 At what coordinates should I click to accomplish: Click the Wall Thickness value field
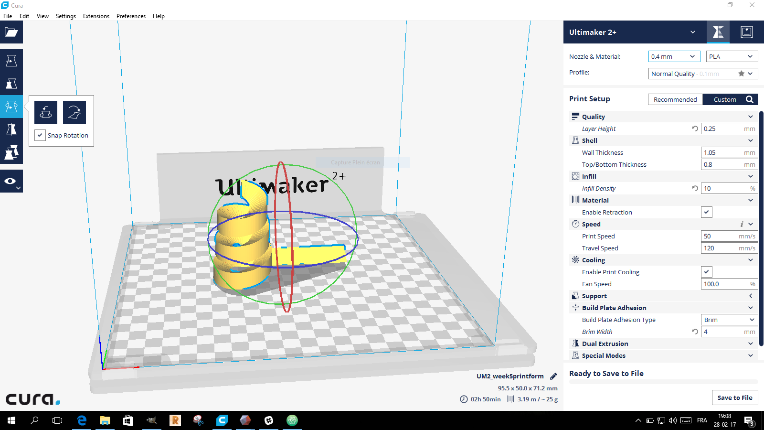click(729, 152)
